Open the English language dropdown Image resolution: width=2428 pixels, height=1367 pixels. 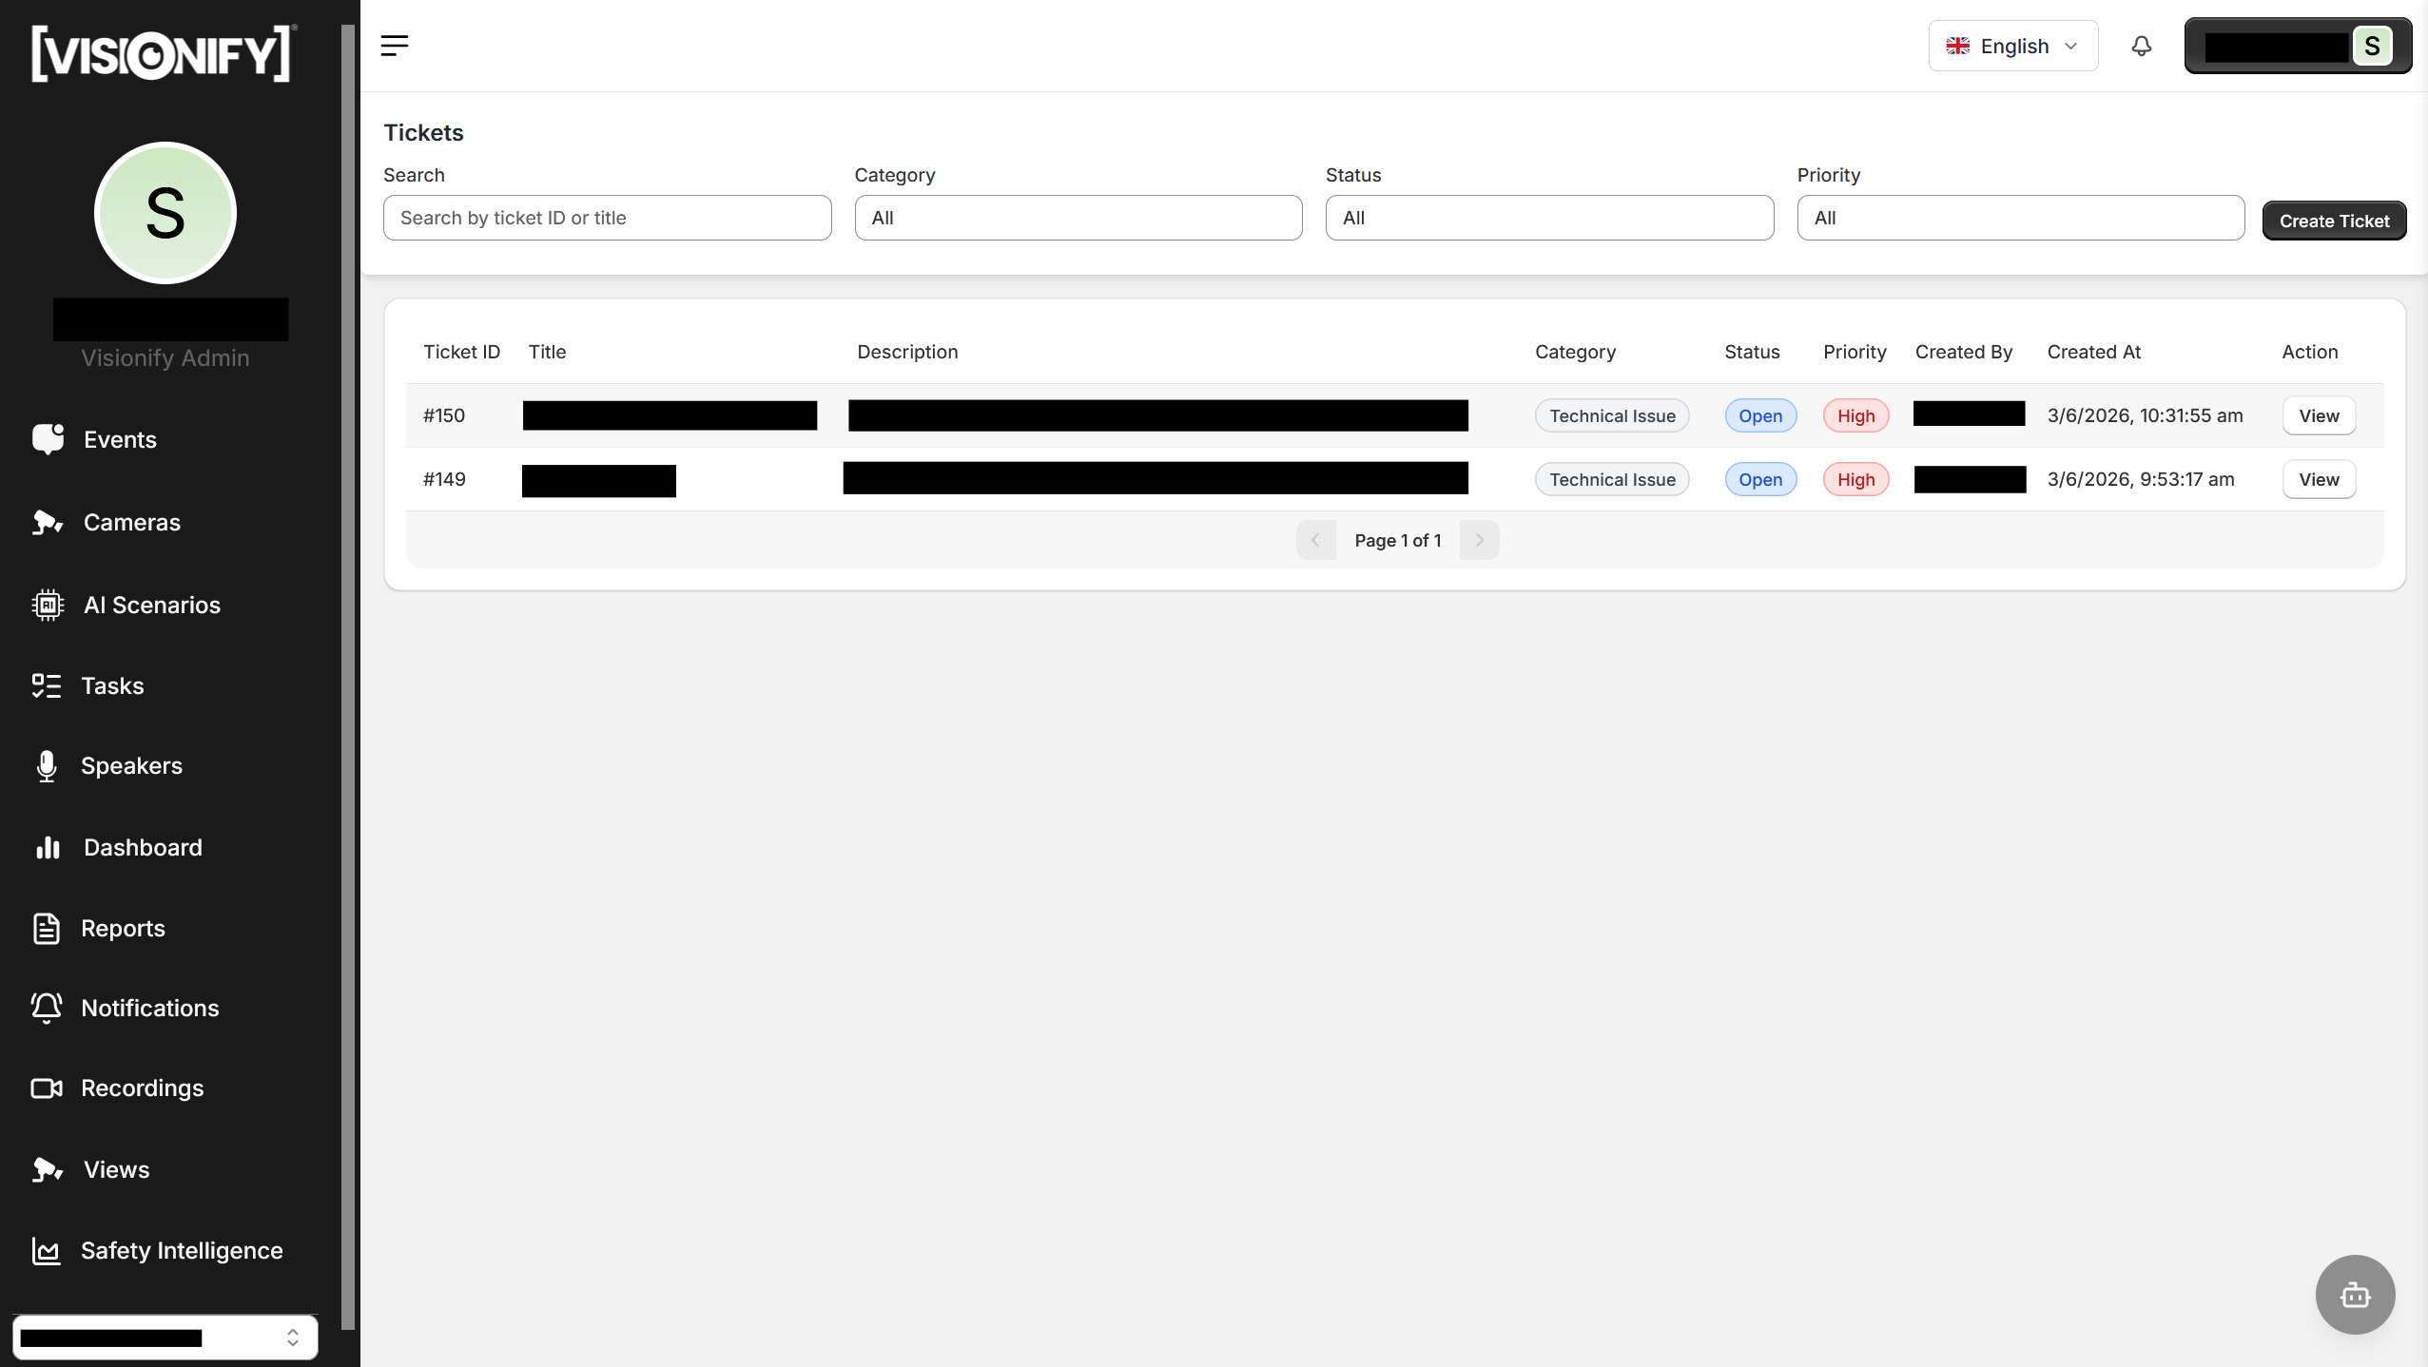coord(2012,46)
